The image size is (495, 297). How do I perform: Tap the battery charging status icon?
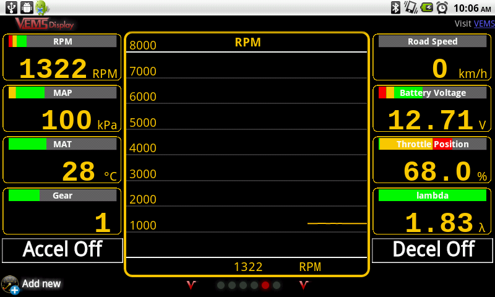(x=426, y=7)
